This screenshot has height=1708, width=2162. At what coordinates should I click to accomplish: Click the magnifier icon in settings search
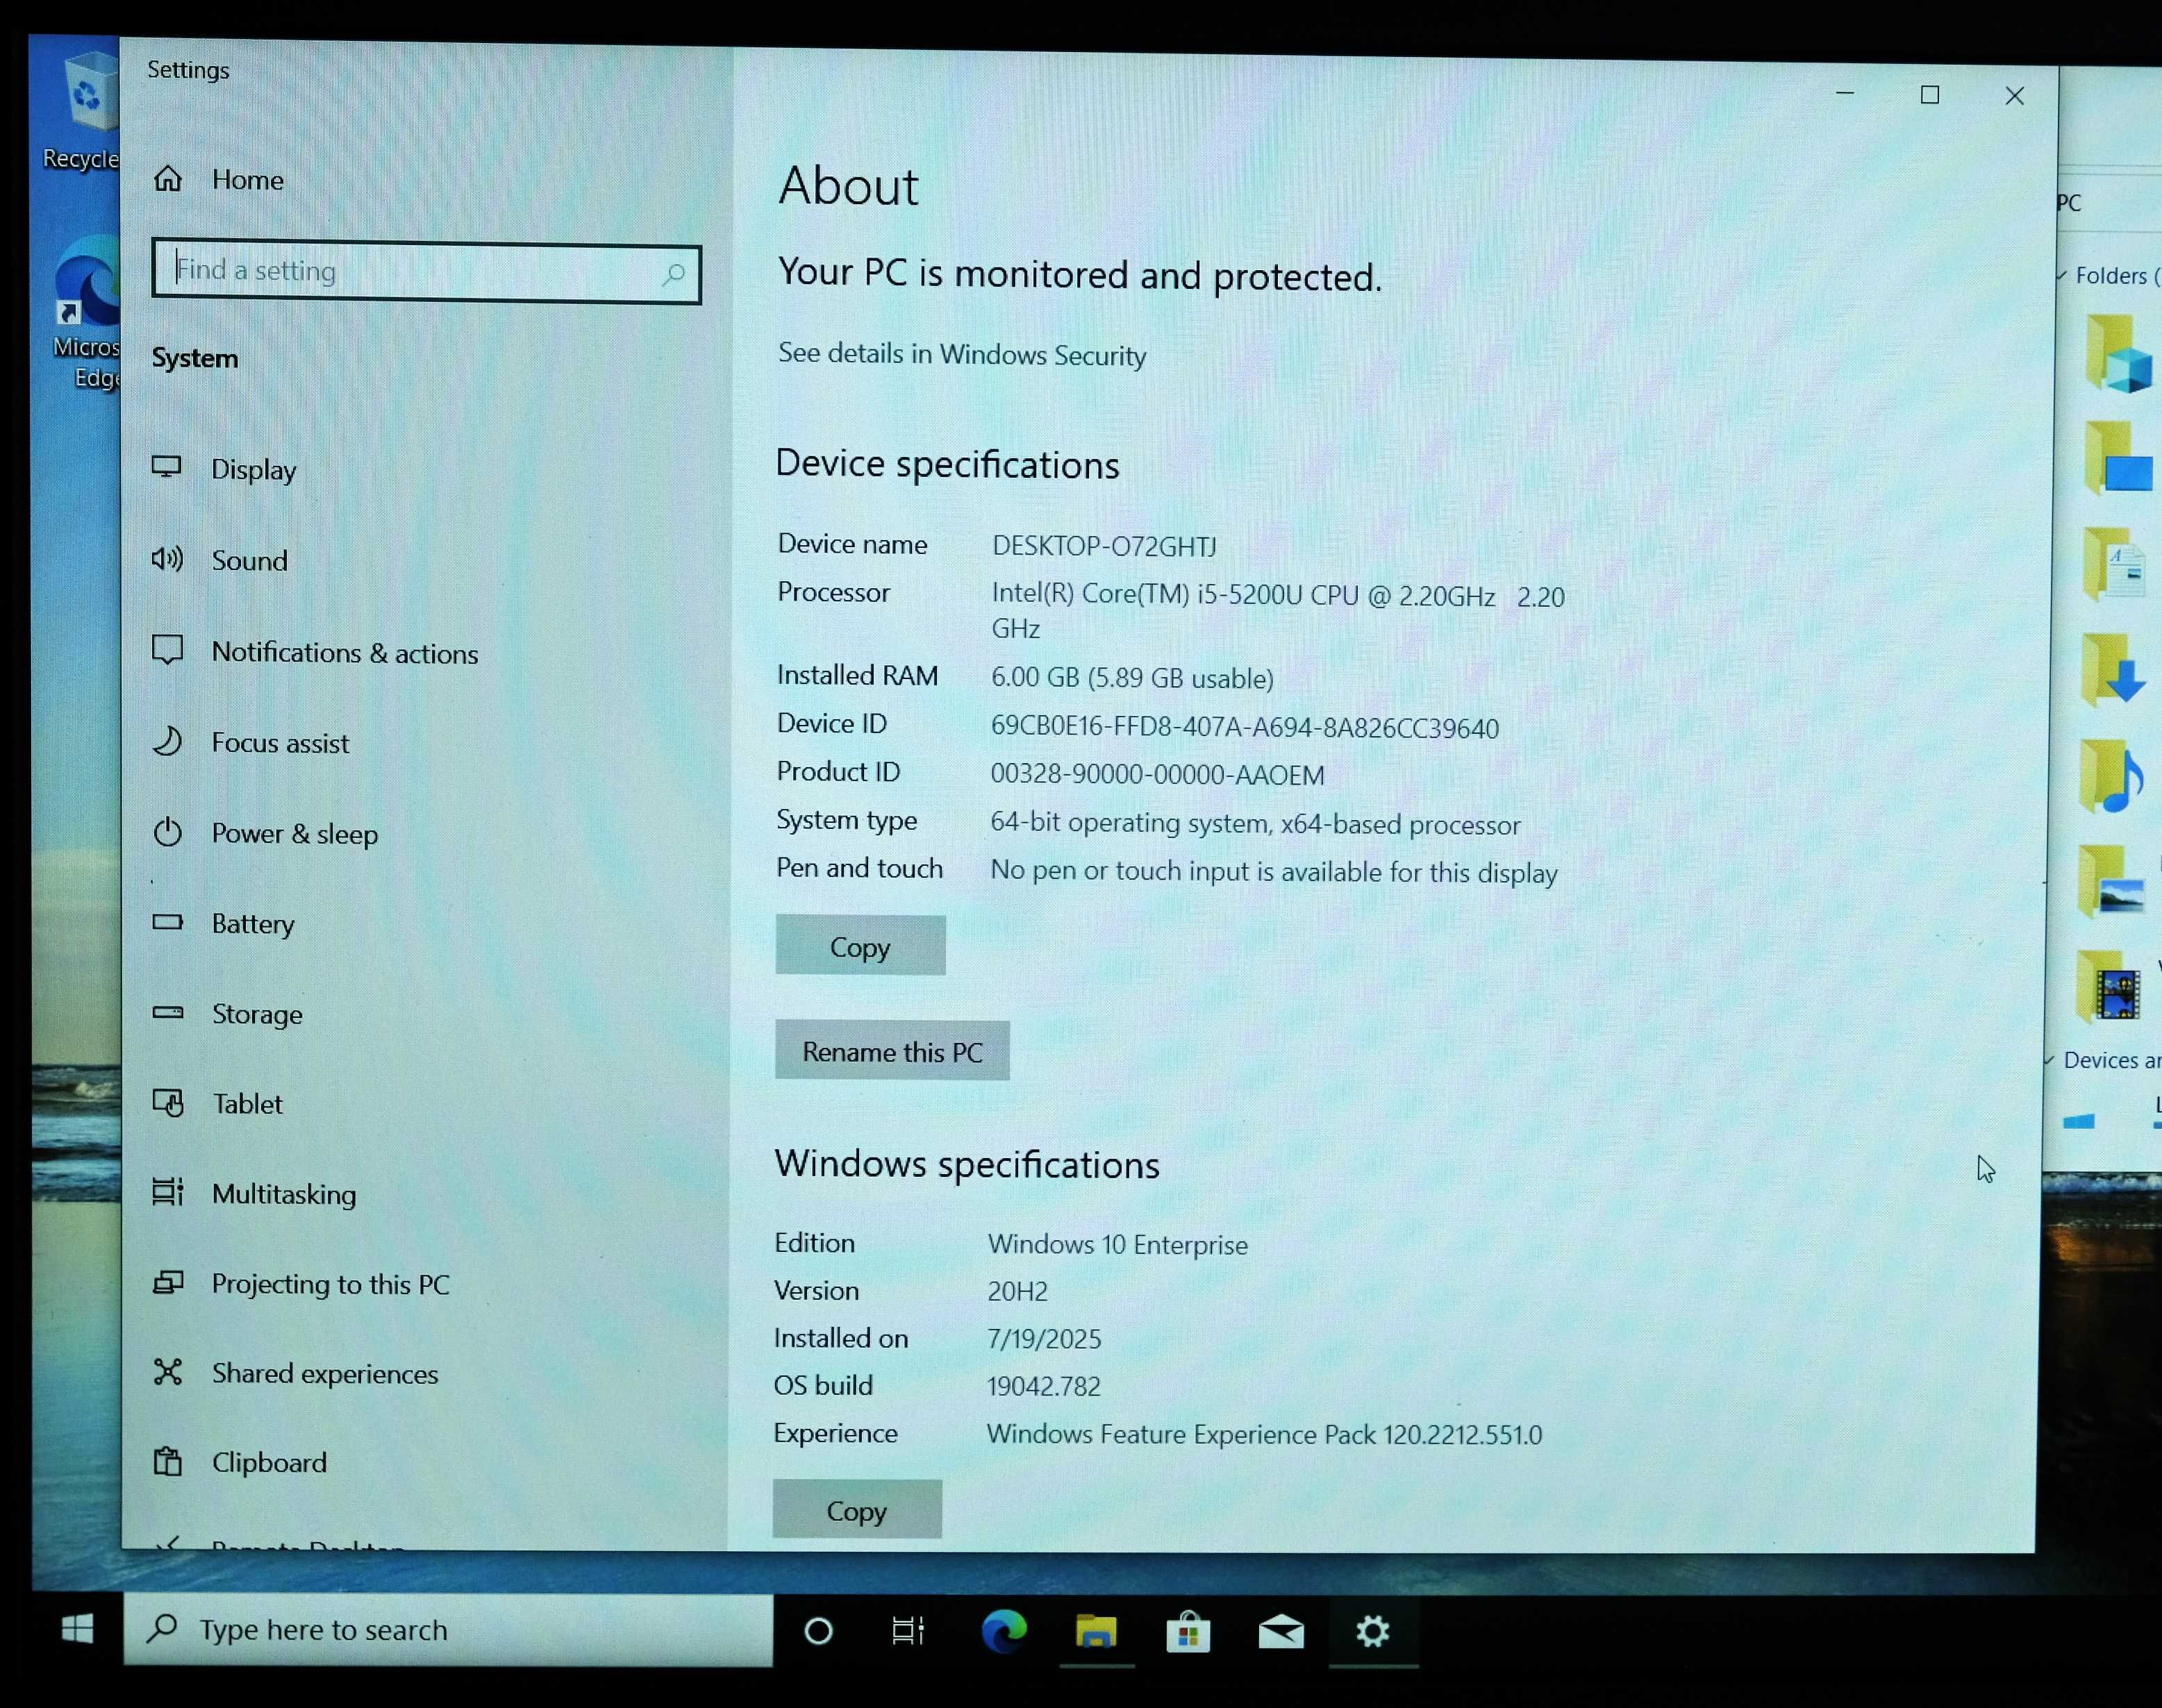click(673, 274)
